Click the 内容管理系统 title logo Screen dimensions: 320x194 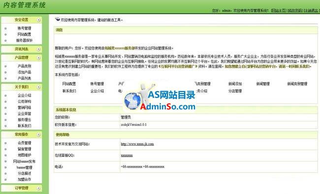coord(25,5)
